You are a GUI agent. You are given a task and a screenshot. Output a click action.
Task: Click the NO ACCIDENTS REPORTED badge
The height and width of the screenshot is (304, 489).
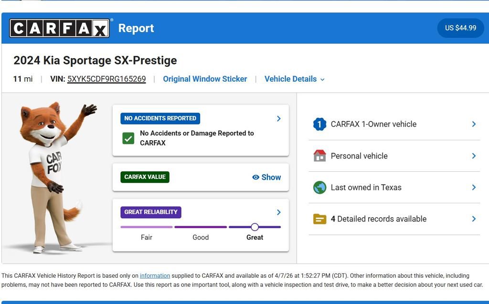tap(160, 118)
